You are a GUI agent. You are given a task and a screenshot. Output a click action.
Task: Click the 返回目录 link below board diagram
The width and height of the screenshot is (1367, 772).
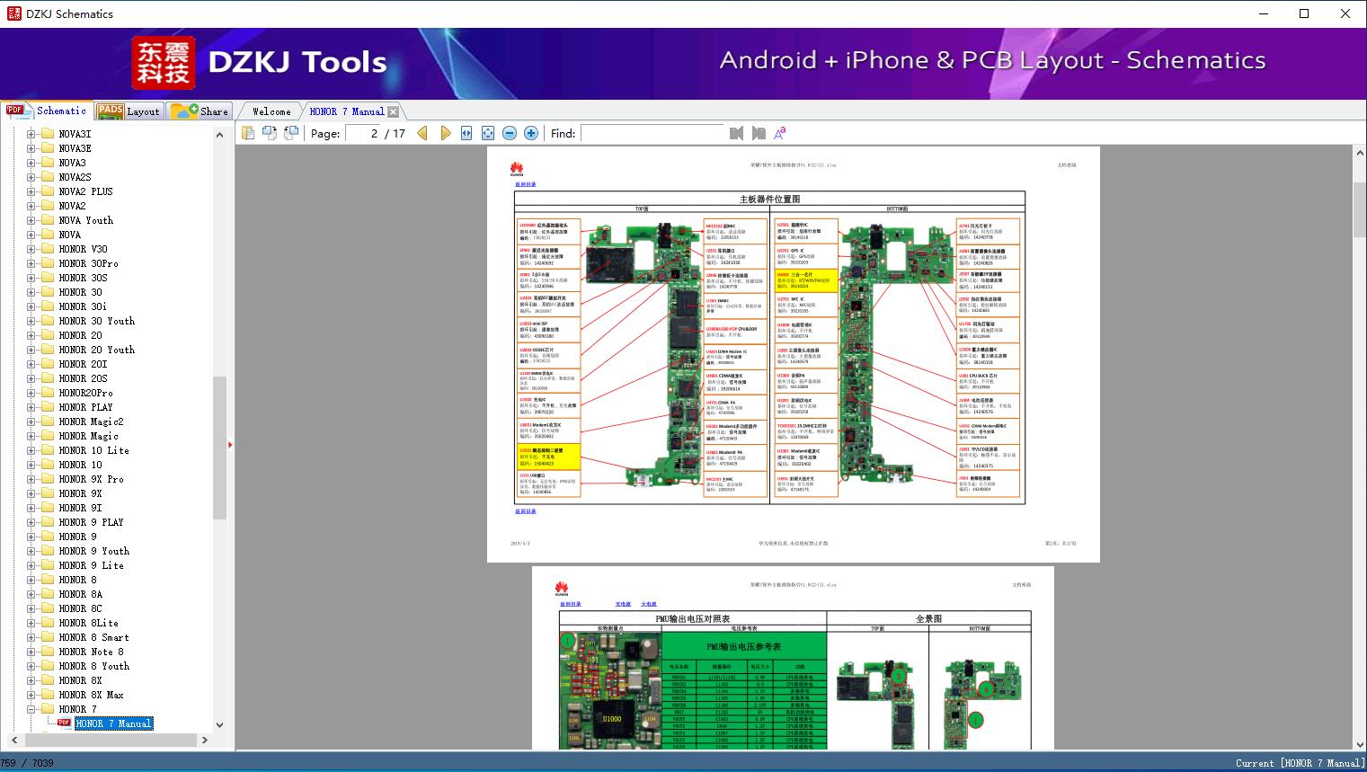526,511
